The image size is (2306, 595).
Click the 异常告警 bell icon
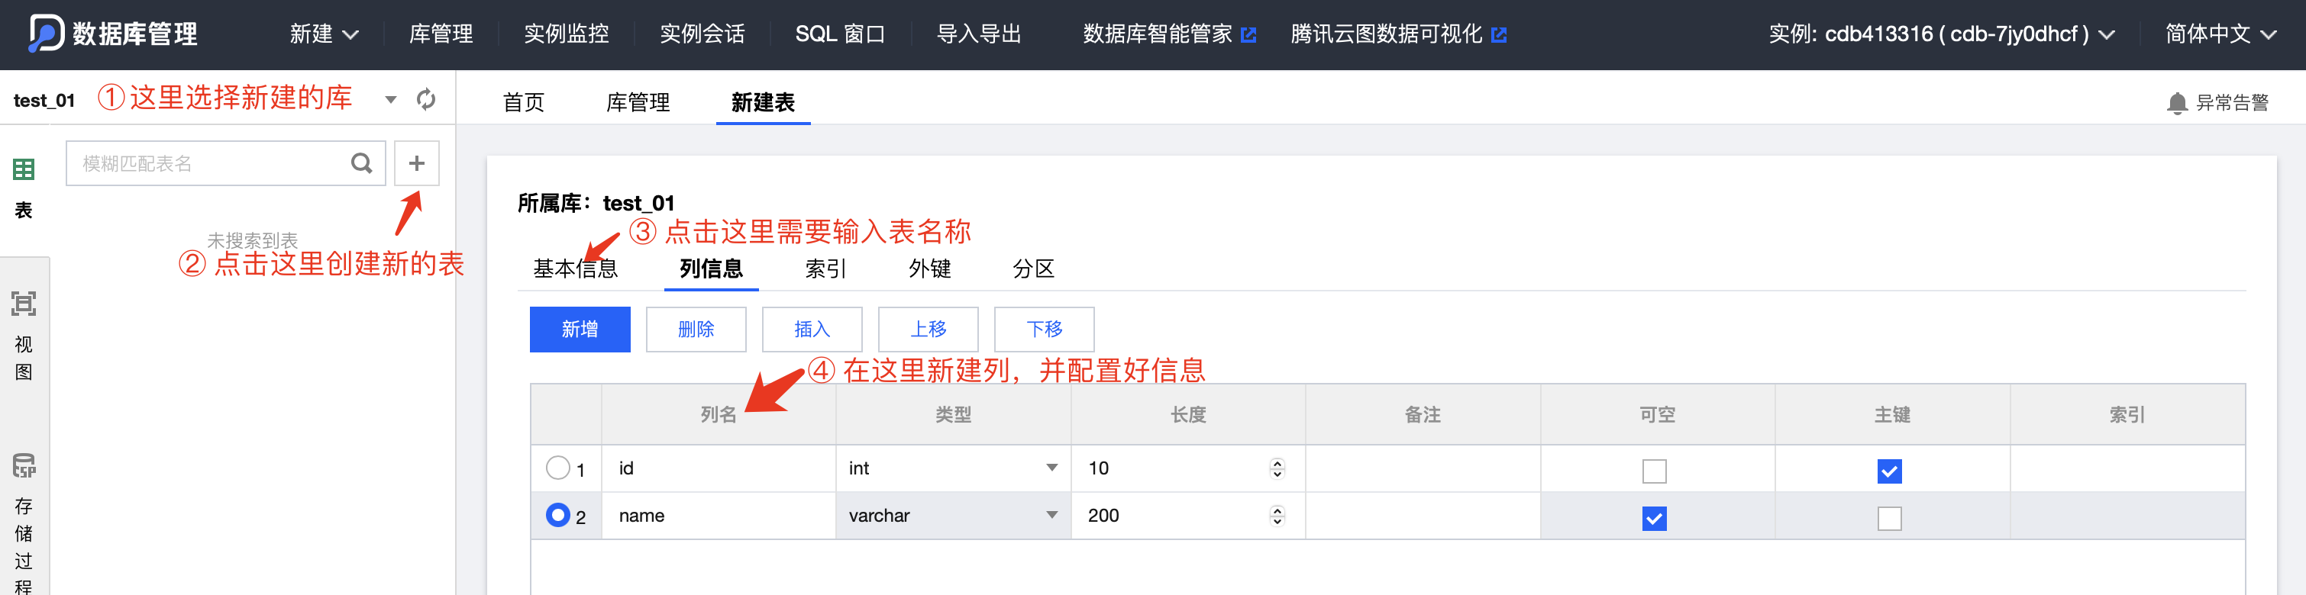2177,103
